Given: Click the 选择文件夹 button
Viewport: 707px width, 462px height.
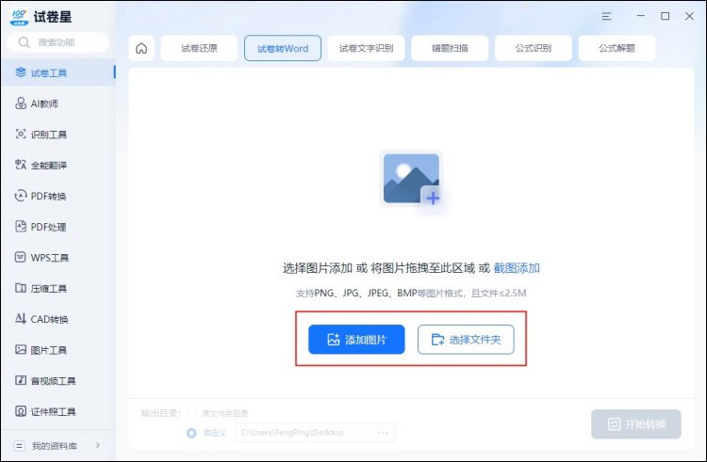Looking at the screenshot, I should point(466,339).
